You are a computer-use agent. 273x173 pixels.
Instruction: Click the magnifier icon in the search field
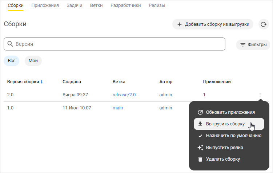pyautogui.click(x=10, y=44)
